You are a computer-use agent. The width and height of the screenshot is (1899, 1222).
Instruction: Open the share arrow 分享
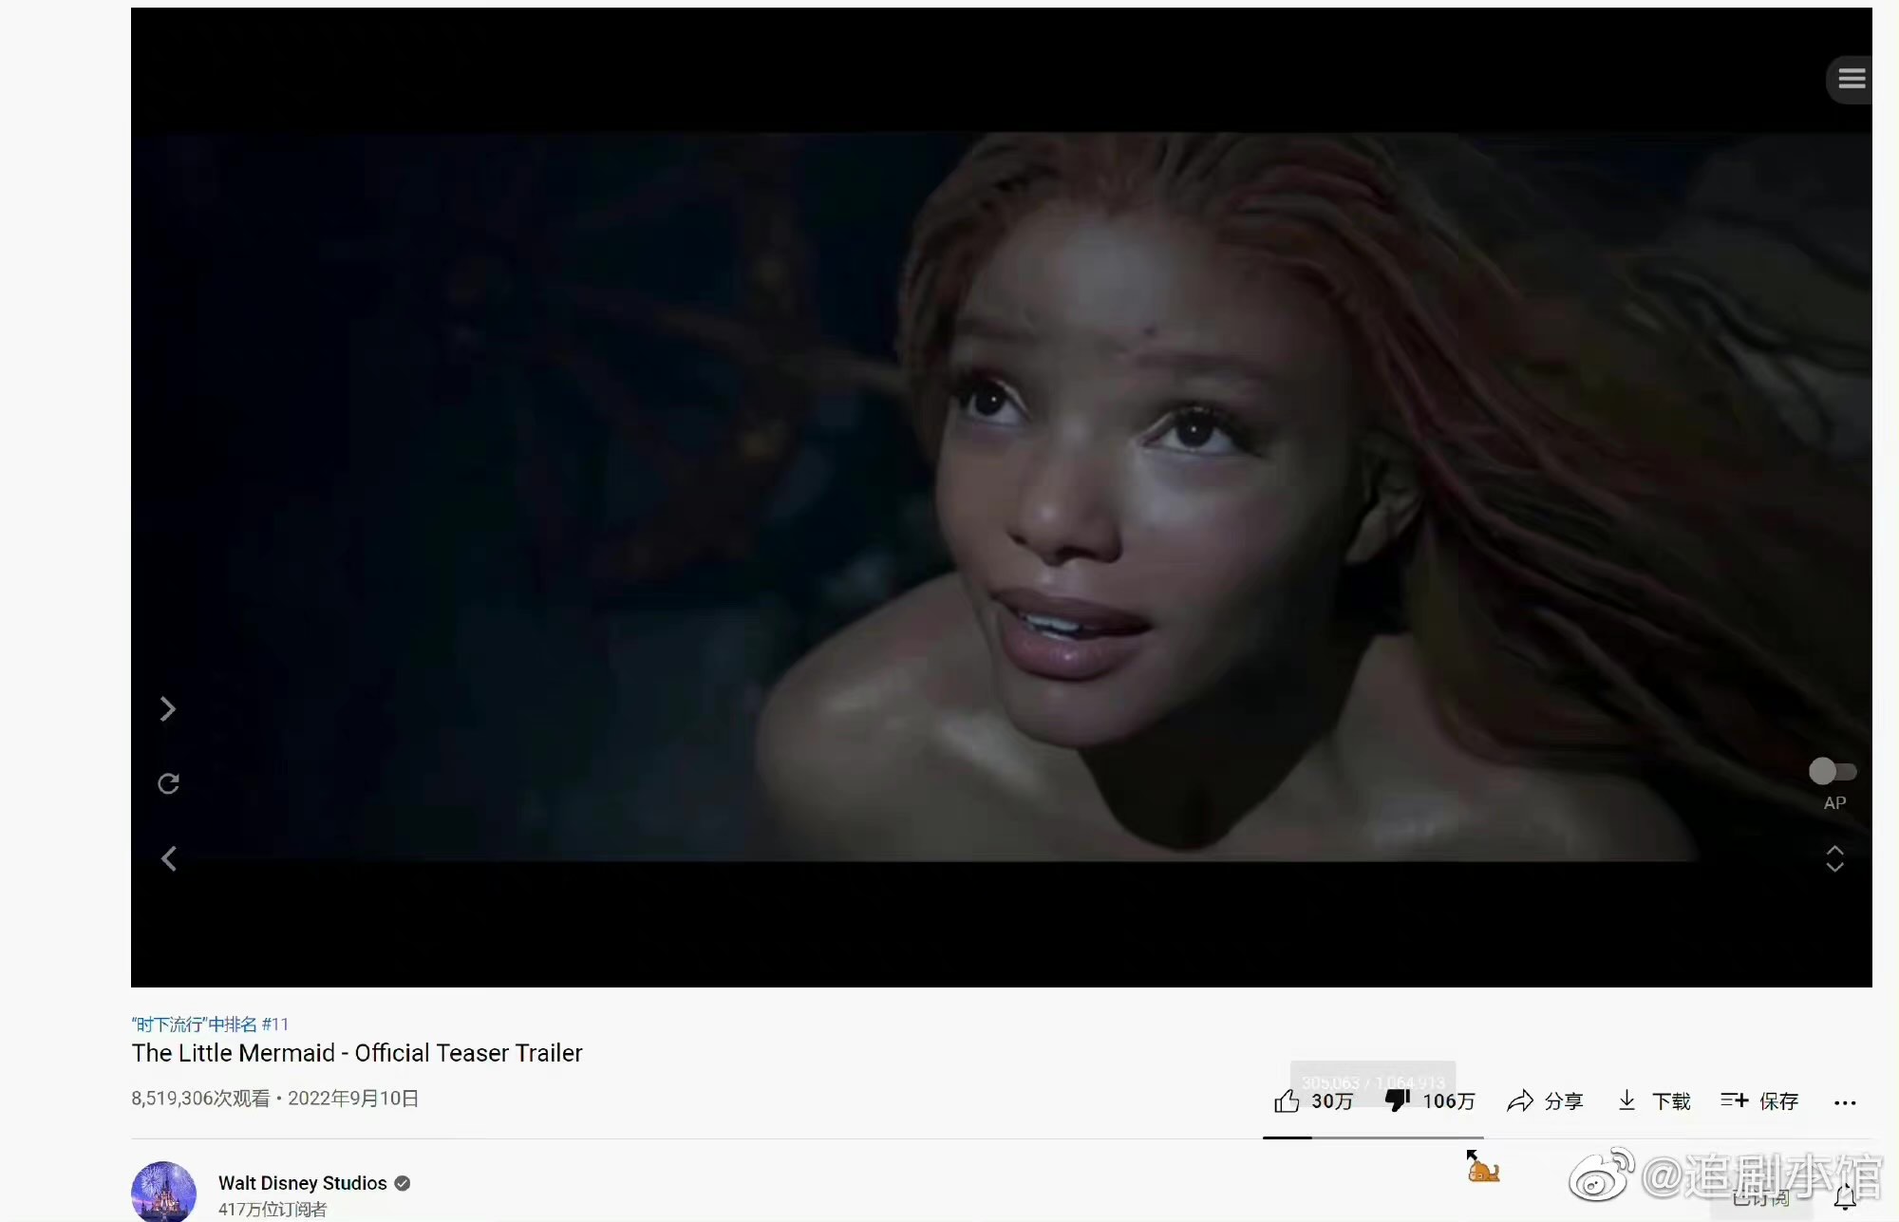(x=1545, y=1100)
